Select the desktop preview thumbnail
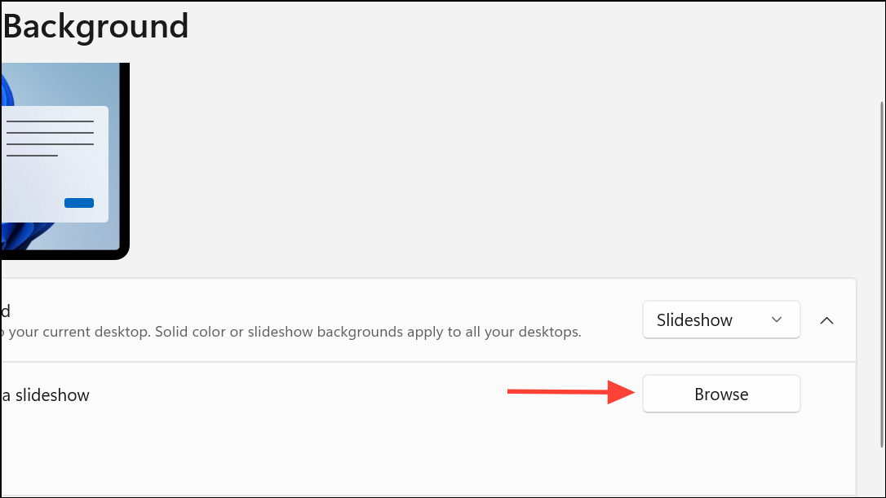Image resolution: width=886 pixels, height=498 pixels. click(x=64, y=161)
